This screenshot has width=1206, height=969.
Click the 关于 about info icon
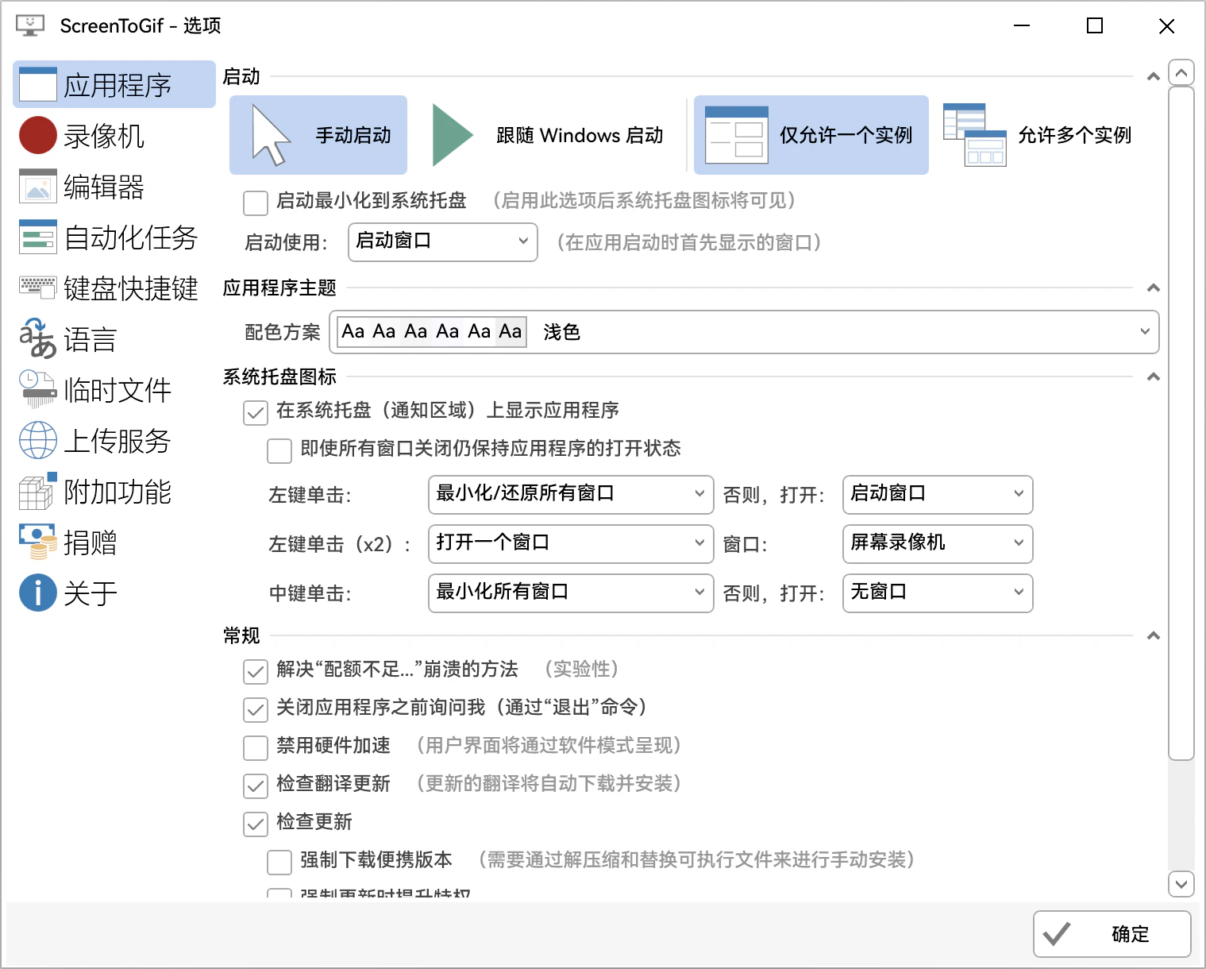pyautogui.click(x=38, y=593)
